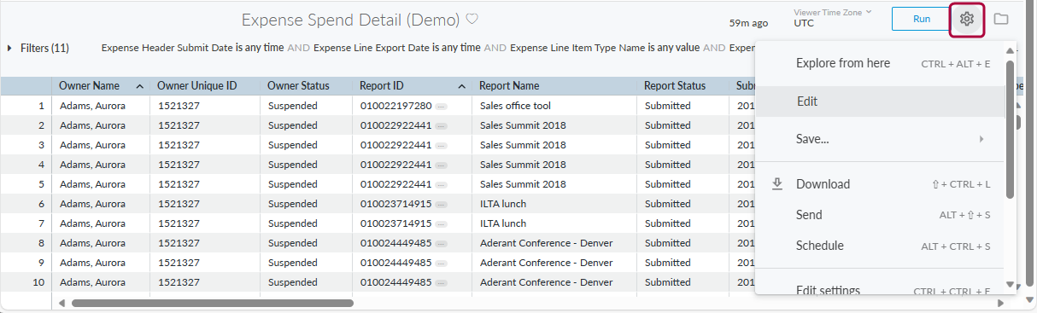Screen dimensions: 1037x313
Task: Select Schedule in the dropdown menu
Action: coord(880,246)
